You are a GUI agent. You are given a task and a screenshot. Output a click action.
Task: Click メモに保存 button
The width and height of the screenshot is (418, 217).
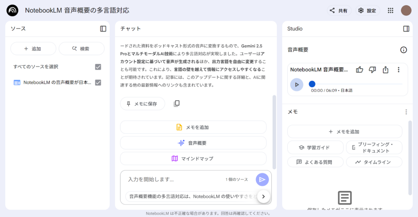click(x=142, y=104)
